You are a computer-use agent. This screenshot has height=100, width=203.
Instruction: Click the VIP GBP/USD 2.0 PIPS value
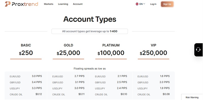[165, 82]
